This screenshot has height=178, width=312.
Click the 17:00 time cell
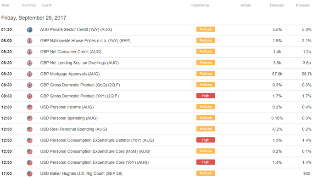point(6,173)
